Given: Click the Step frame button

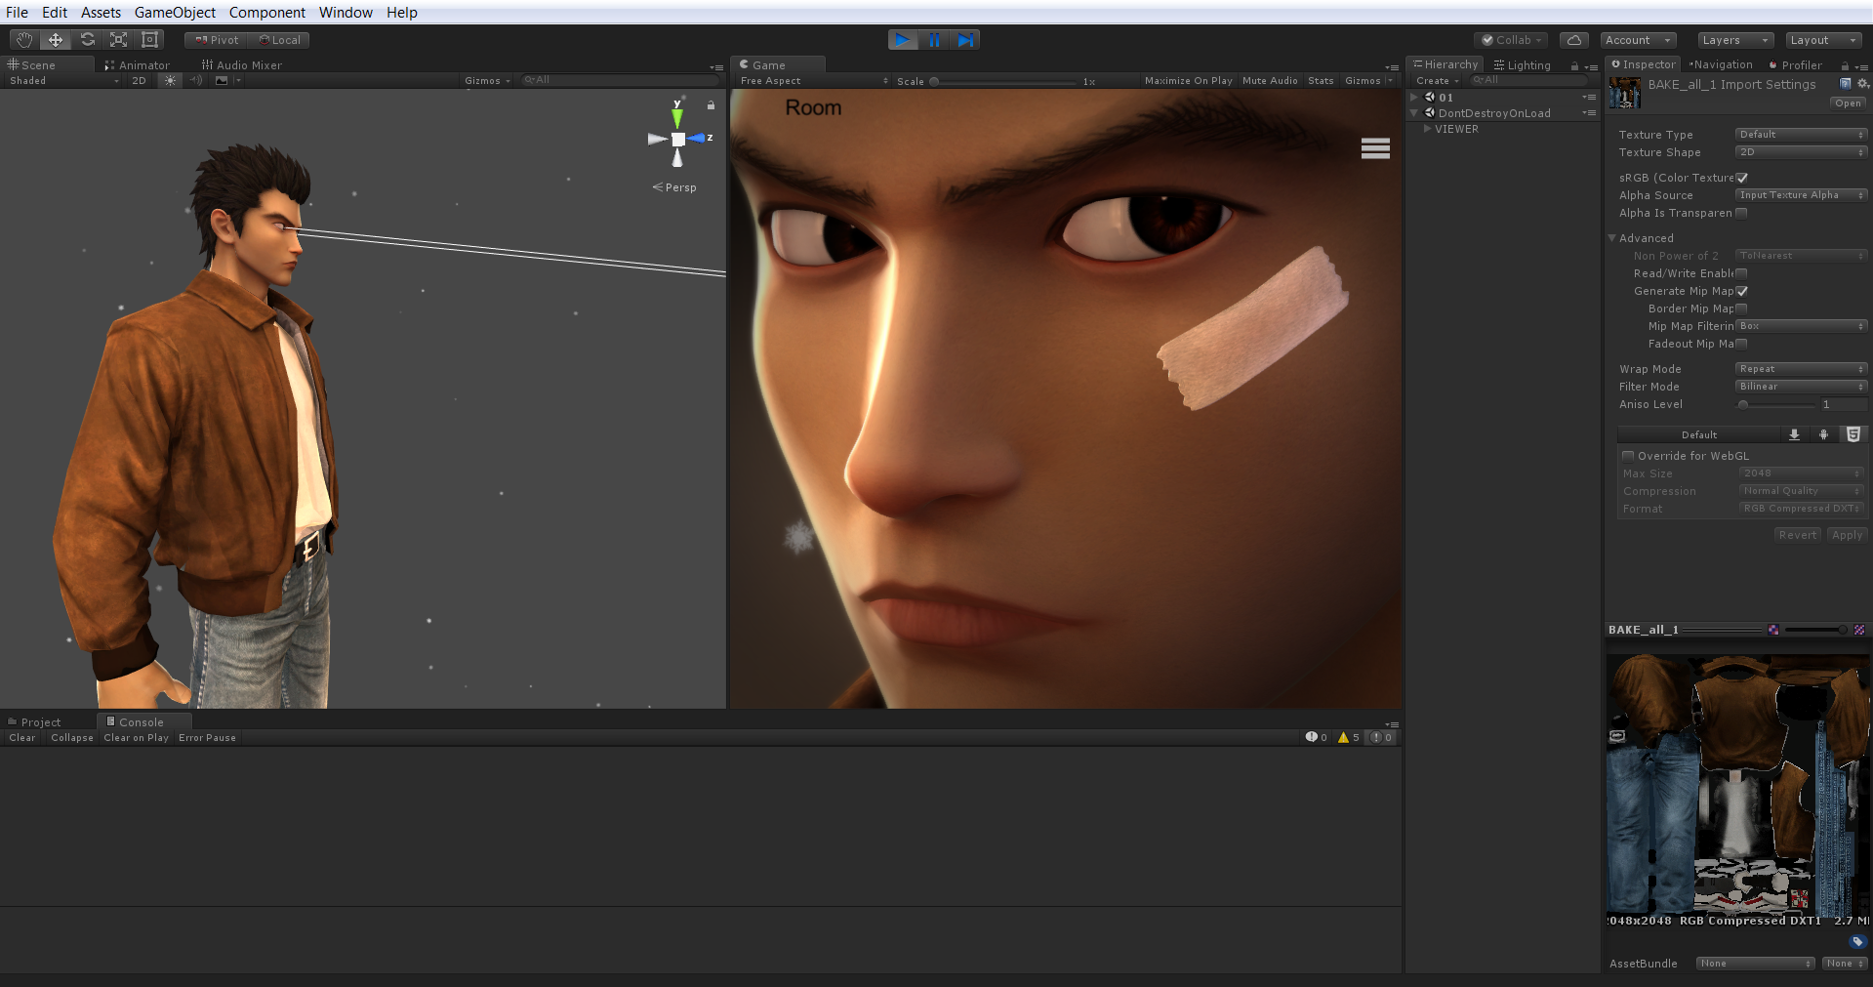Looking at the screenshot, I should (965, 40).
